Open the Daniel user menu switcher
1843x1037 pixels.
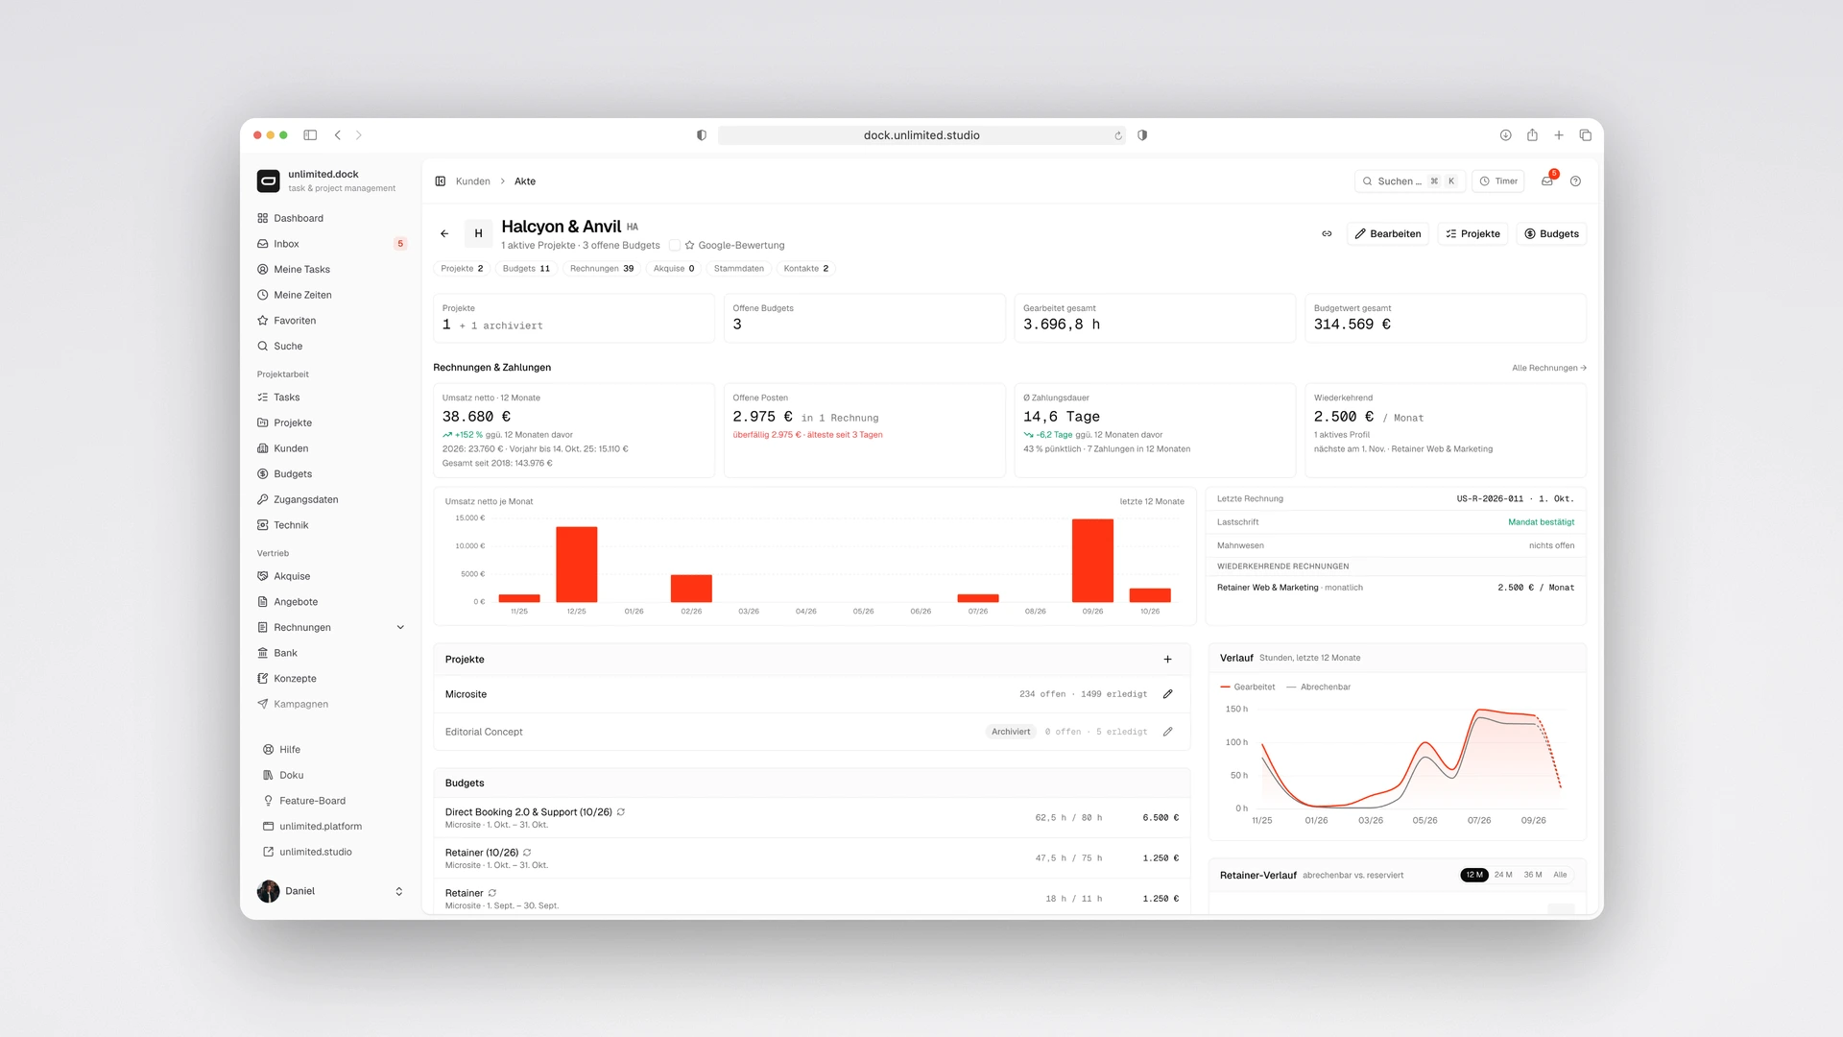[331, 891]
